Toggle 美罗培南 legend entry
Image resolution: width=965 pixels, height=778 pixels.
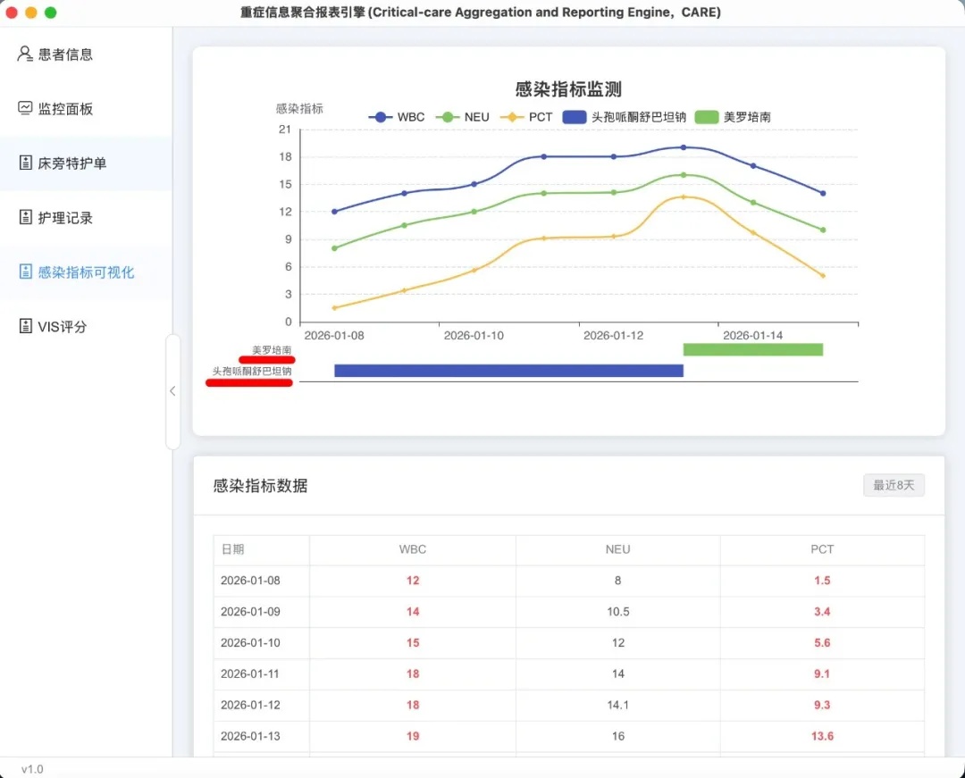pos(733,117)
